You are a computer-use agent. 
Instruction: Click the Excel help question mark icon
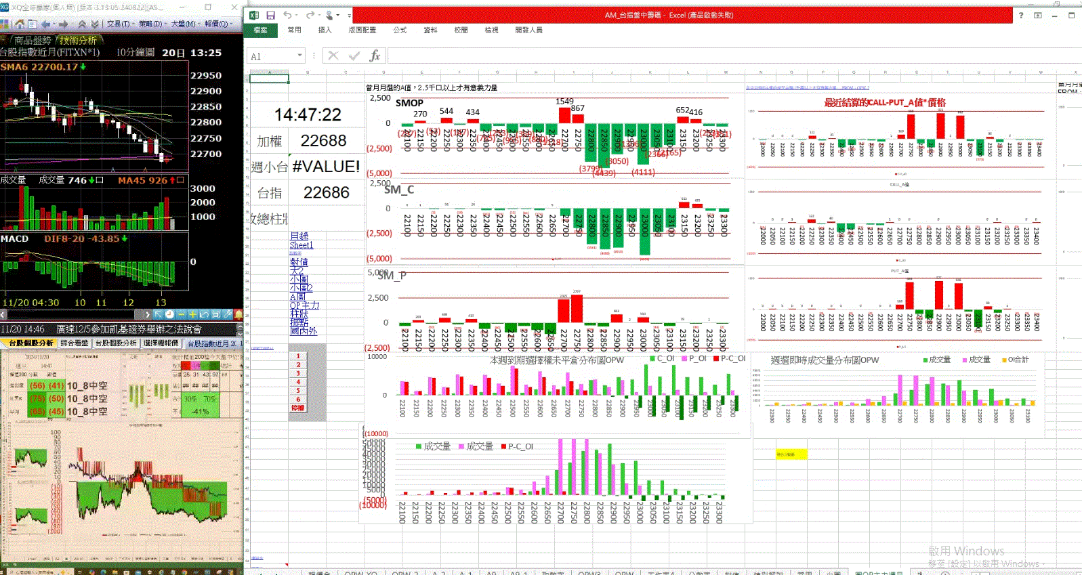(x=1021, y=15)
